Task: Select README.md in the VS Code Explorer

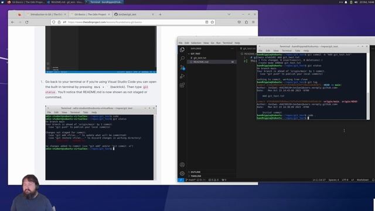Action: click(x=212, y=62)
